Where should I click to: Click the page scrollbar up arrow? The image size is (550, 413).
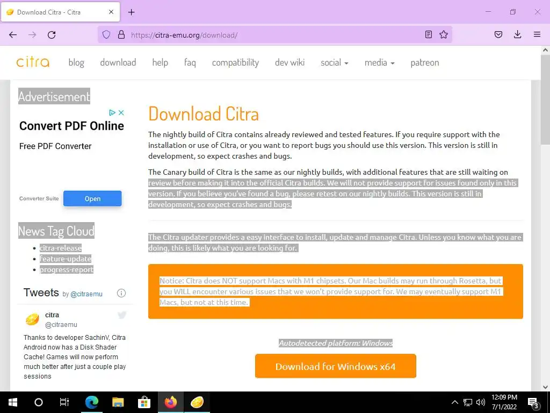pos(545,50)
